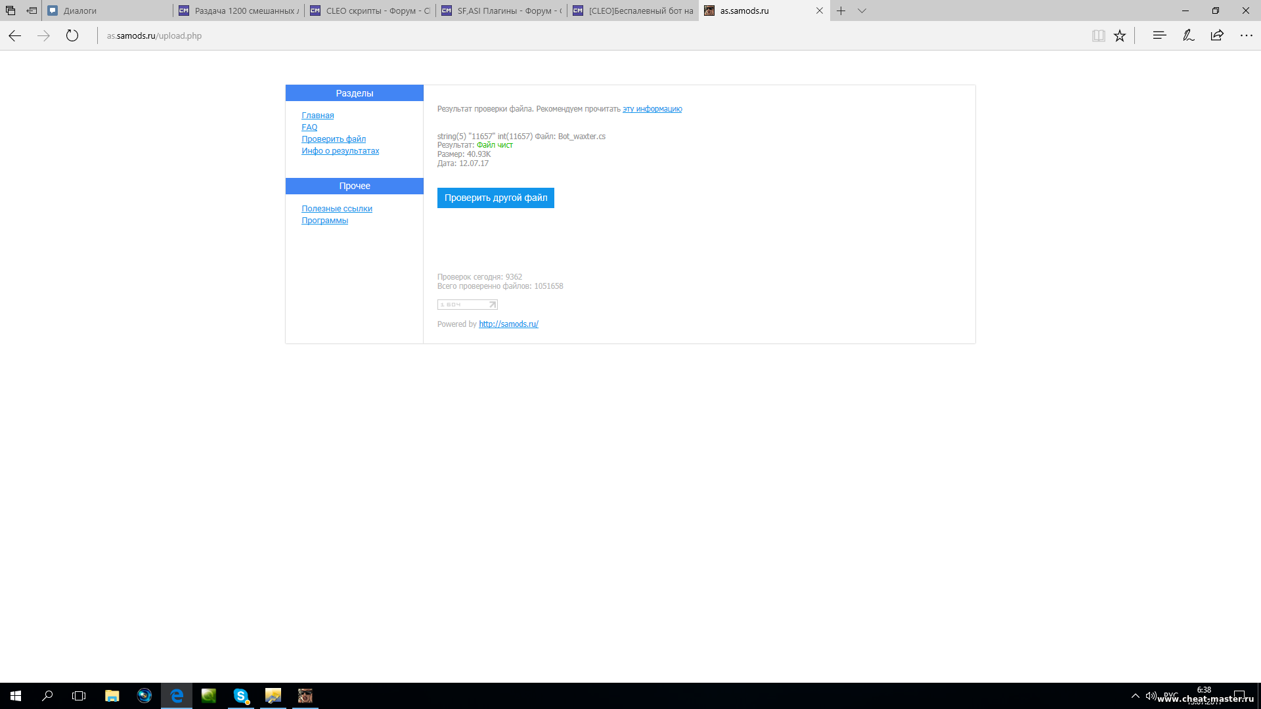
Task: Open Make a Web Note pen
Action: 1188,36
